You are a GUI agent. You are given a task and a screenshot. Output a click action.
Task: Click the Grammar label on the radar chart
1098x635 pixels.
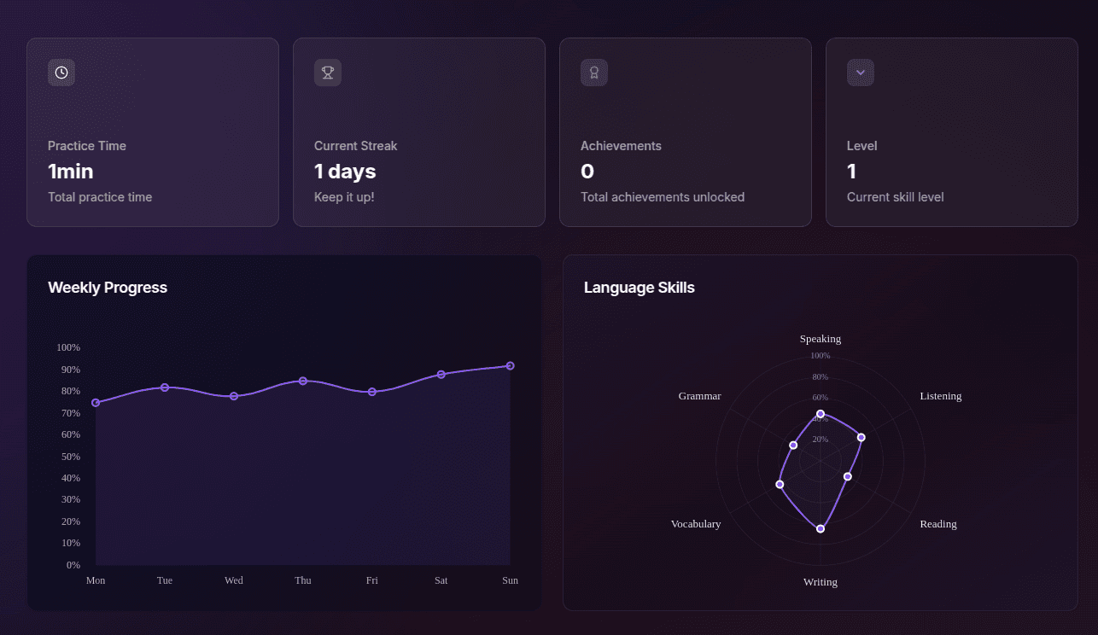(x=699, y=396)
